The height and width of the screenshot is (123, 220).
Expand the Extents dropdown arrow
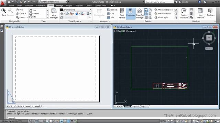click(x=27, y=17)
